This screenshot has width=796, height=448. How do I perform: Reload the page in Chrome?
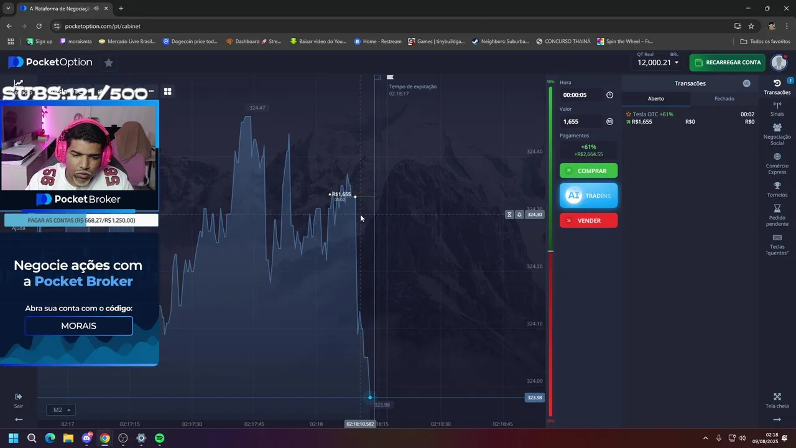[x=39, y=26]
